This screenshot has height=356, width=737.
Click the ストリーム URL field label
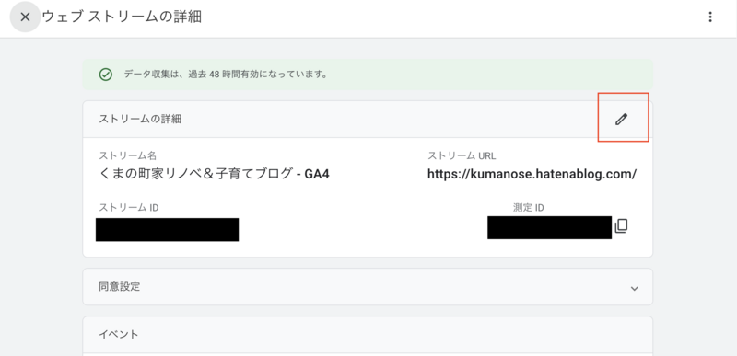[x=462, y=155]
